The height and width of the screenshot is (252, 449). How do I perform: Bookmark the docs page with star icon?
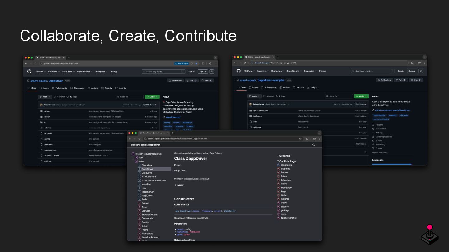300,139
